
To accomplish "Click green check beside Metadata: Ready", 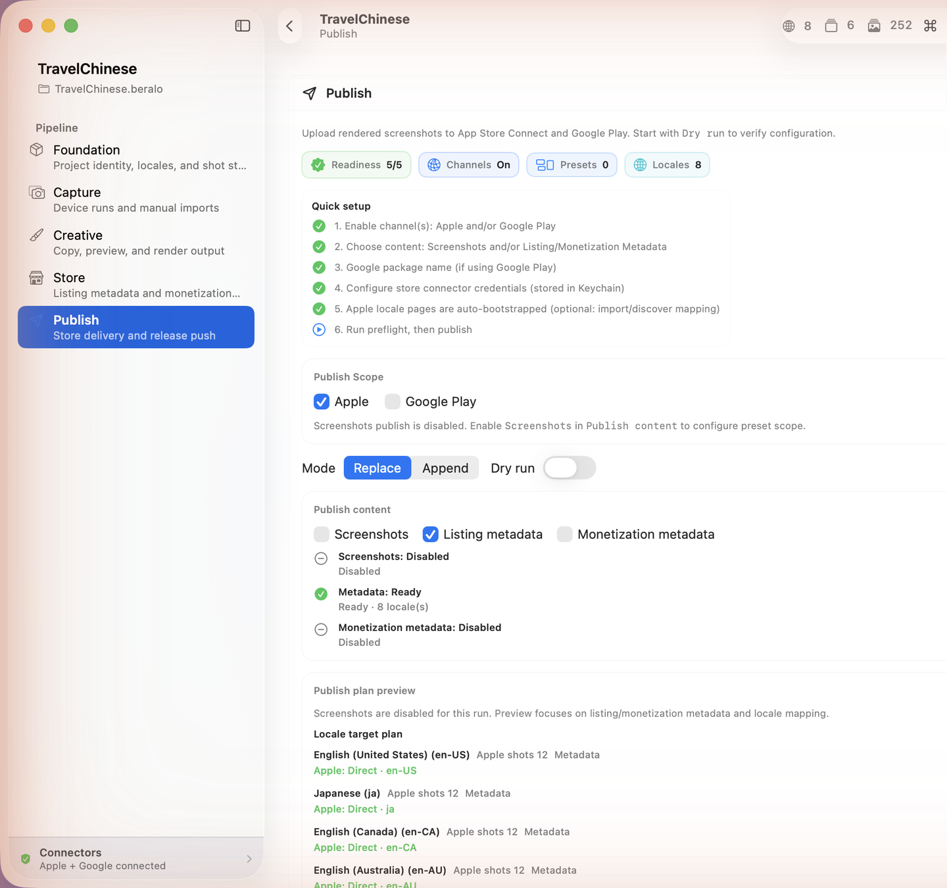I will click(x=321, y=594).
